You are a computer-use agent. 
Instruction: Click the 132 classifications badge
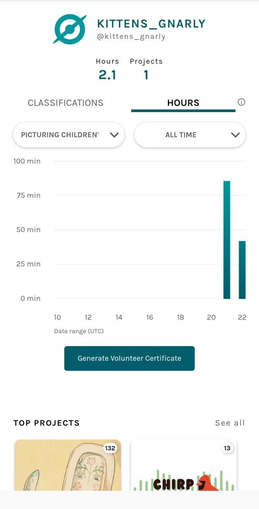point(110,448)
